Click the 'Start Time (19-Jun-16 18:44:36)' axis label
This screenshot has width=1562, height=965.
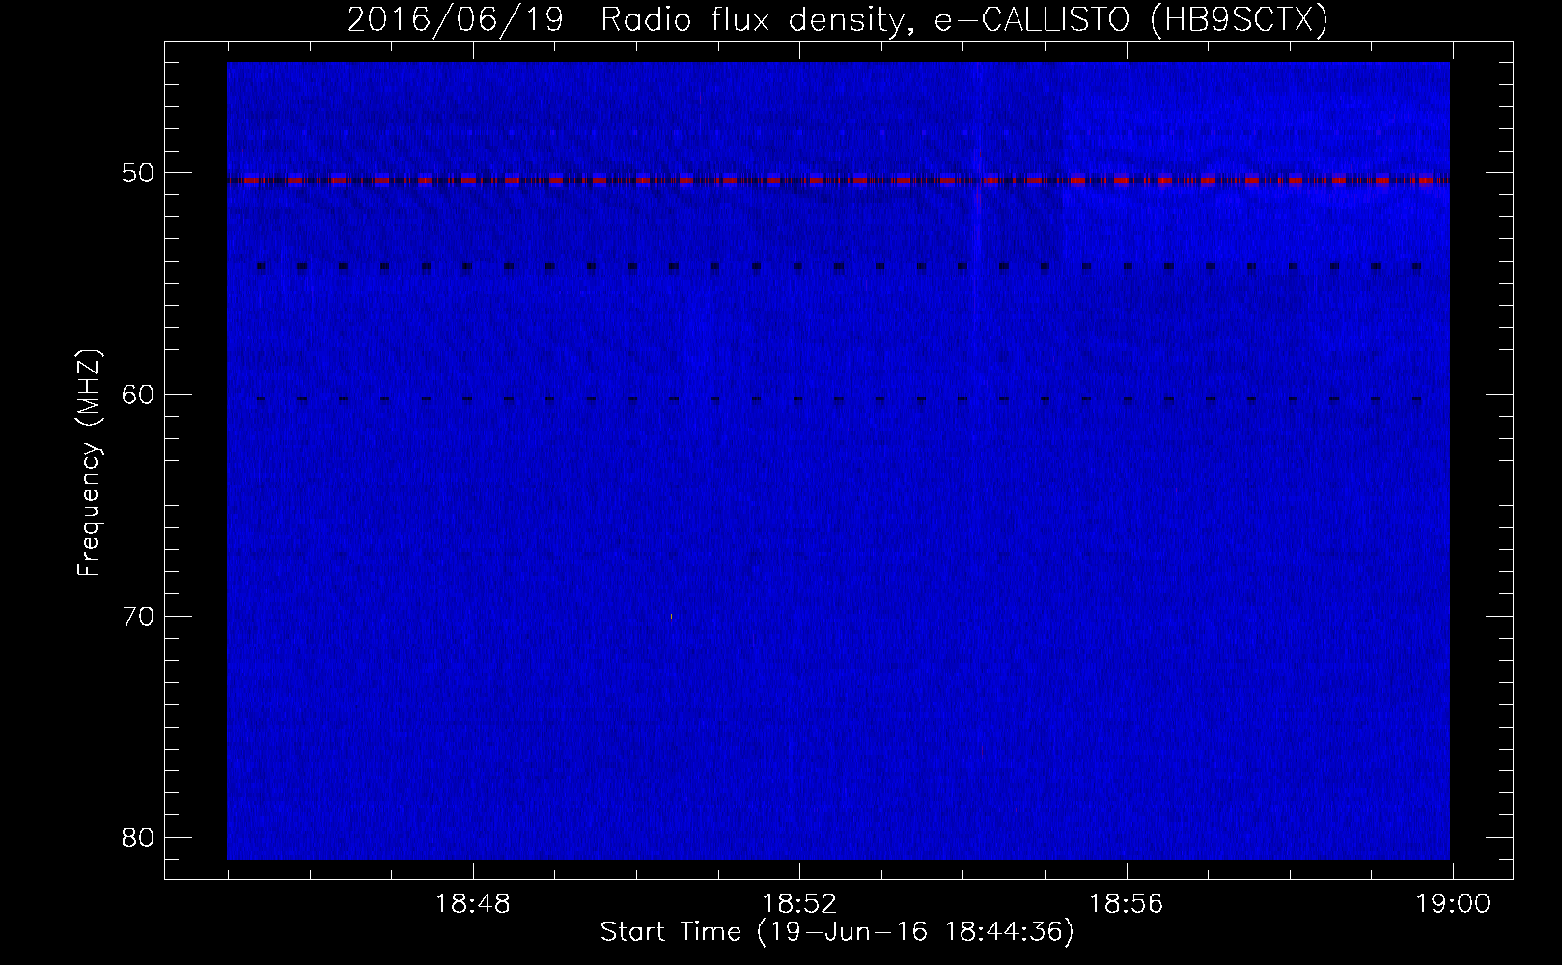tap(837, 932)
